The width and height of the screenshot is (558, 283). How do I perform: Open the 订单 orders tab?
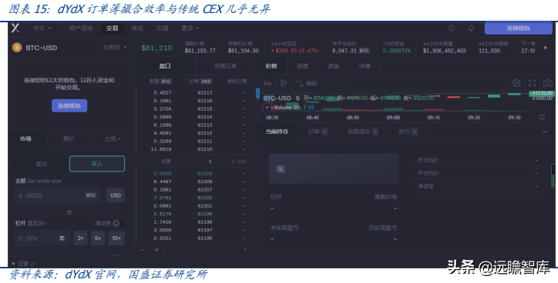(x=318, y=132)
